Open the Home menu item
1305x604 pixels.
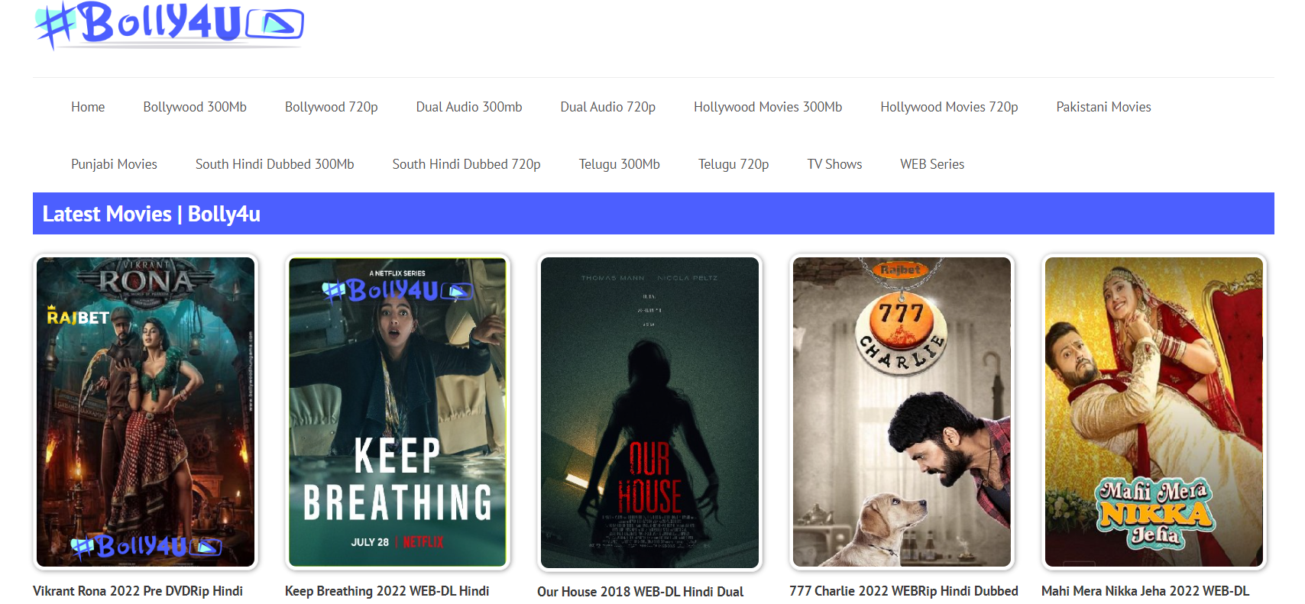(x=88, y=107)
